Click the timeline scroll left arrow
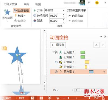The image size is (108, 100). coord(73,90)
